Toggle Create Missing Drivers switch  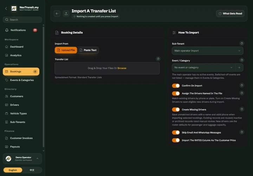pos(176,109)
